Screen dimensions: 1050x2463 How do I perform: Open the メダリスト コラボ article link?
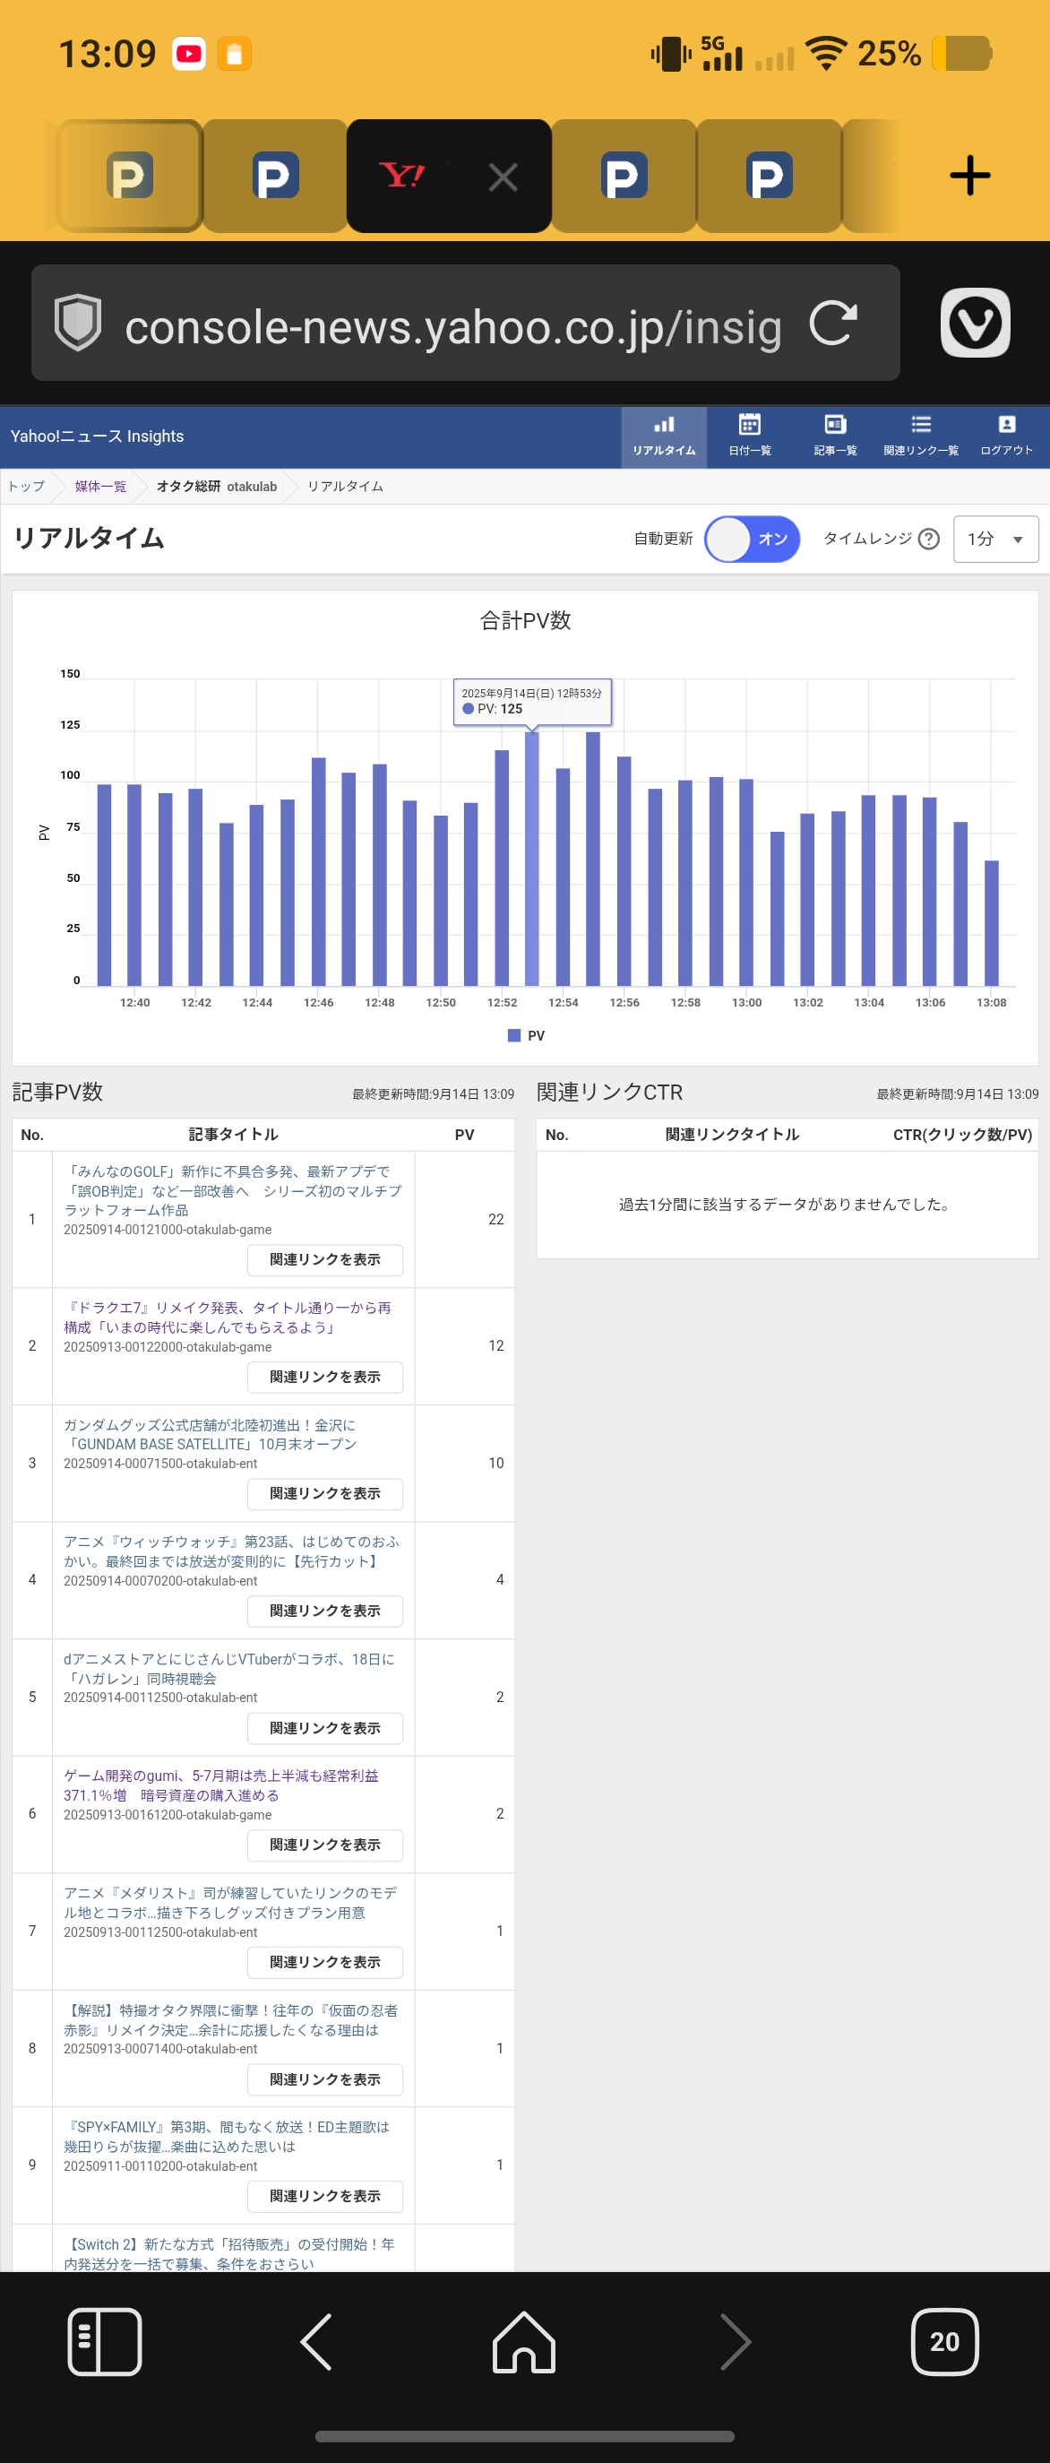pos(230,1903)
